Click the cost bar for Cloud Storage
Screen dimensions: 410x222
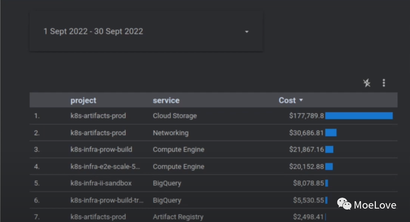359,116
